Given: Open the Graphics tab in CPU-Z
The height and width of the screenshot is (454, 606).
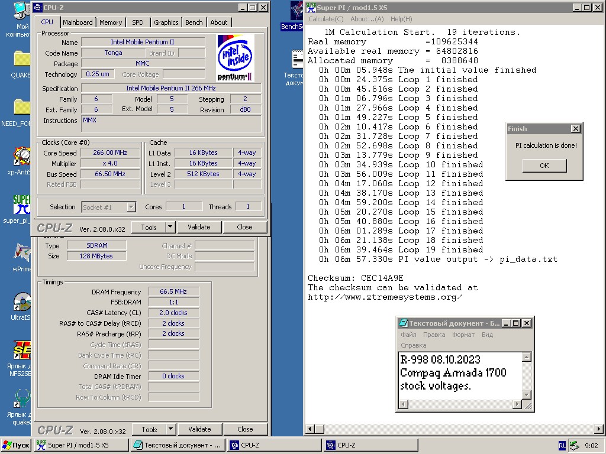Looking at the screenshot, I should (x=166, y=22).
